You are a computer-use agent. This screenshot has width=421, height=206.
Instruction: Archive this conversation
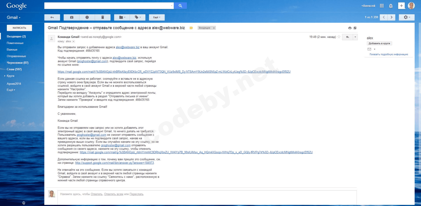(72, 17)
